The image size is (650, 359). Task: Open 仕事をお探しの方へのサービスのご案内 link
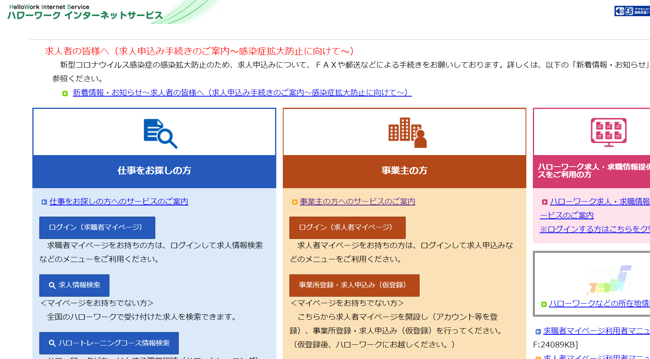coord(119,202)
